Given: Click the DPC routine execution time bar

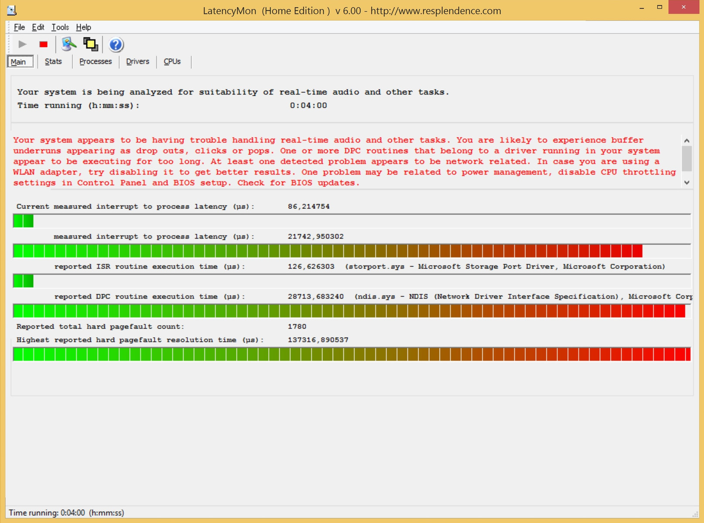Looking at the screenshot, I should click(352, 311).
